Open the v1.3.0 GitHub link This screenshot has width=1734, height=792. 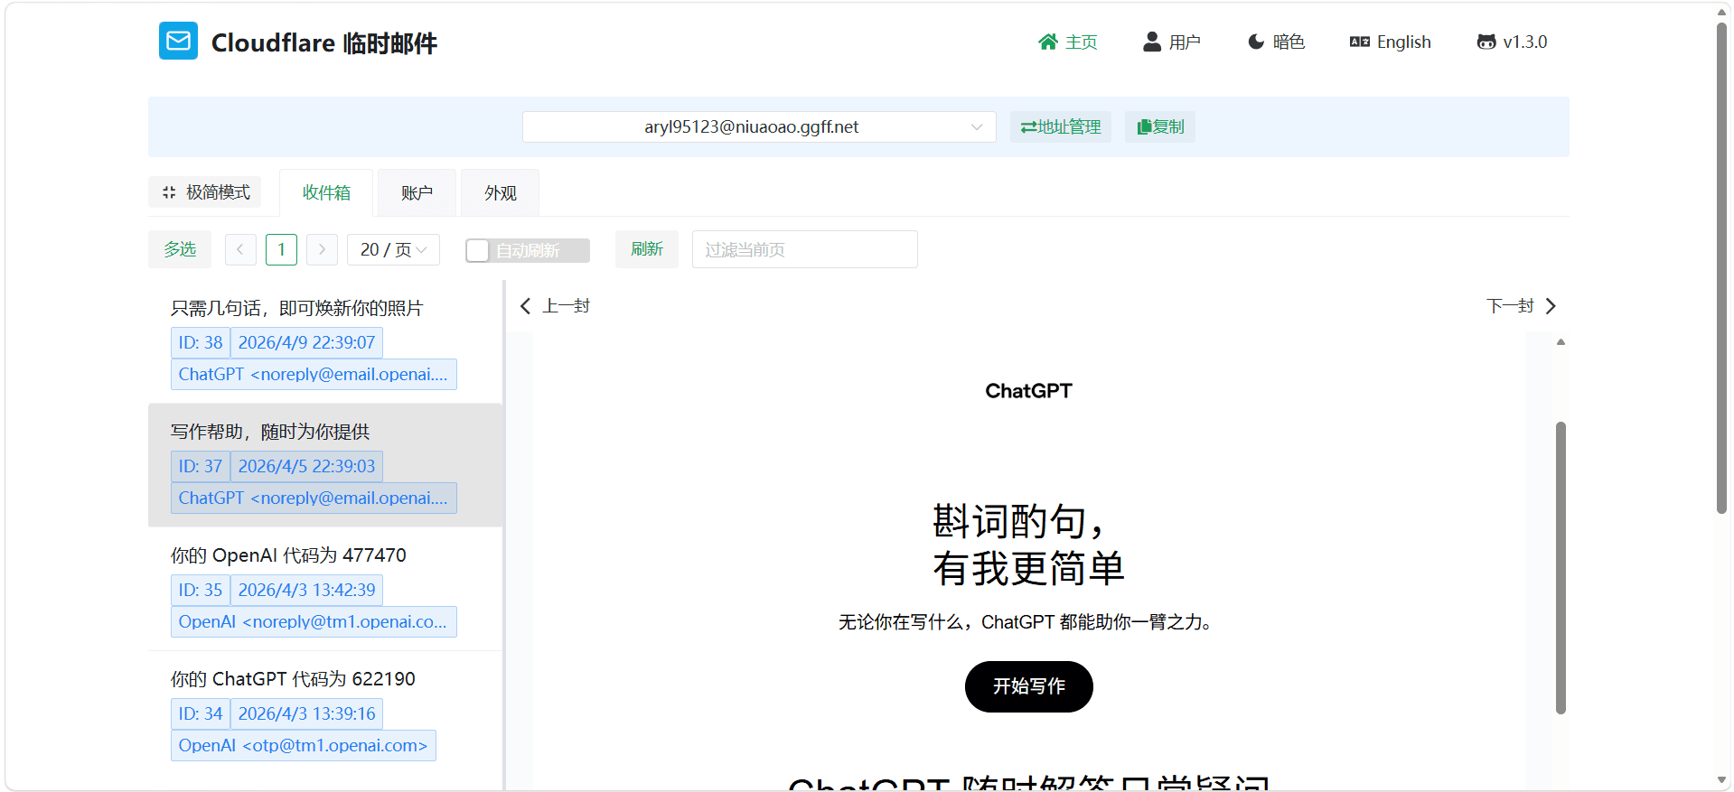point(1513,42)
